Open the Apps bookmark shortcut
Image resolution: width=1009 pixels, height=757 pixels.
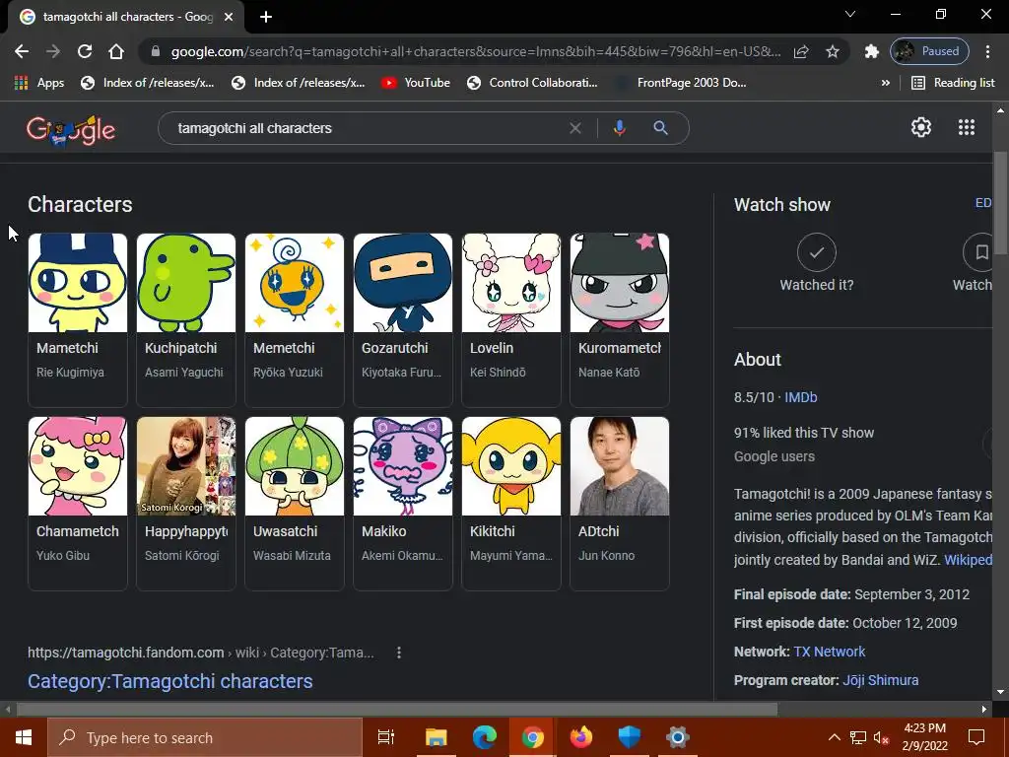tap(39, 83)
